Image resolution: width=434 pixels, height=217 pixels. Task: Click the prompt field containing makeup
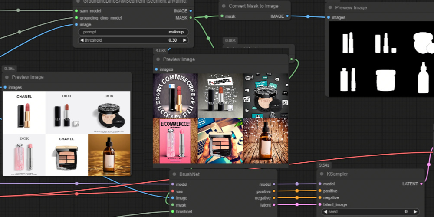[133, 32]
